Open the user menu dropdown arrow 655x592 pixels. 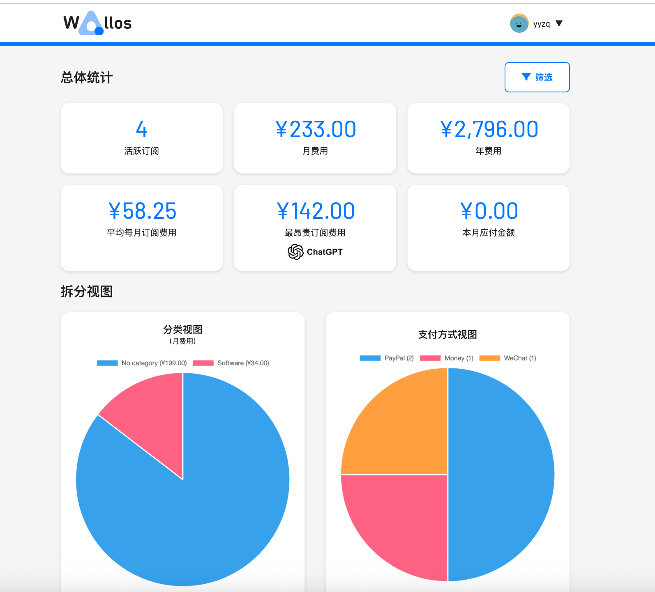559,23
